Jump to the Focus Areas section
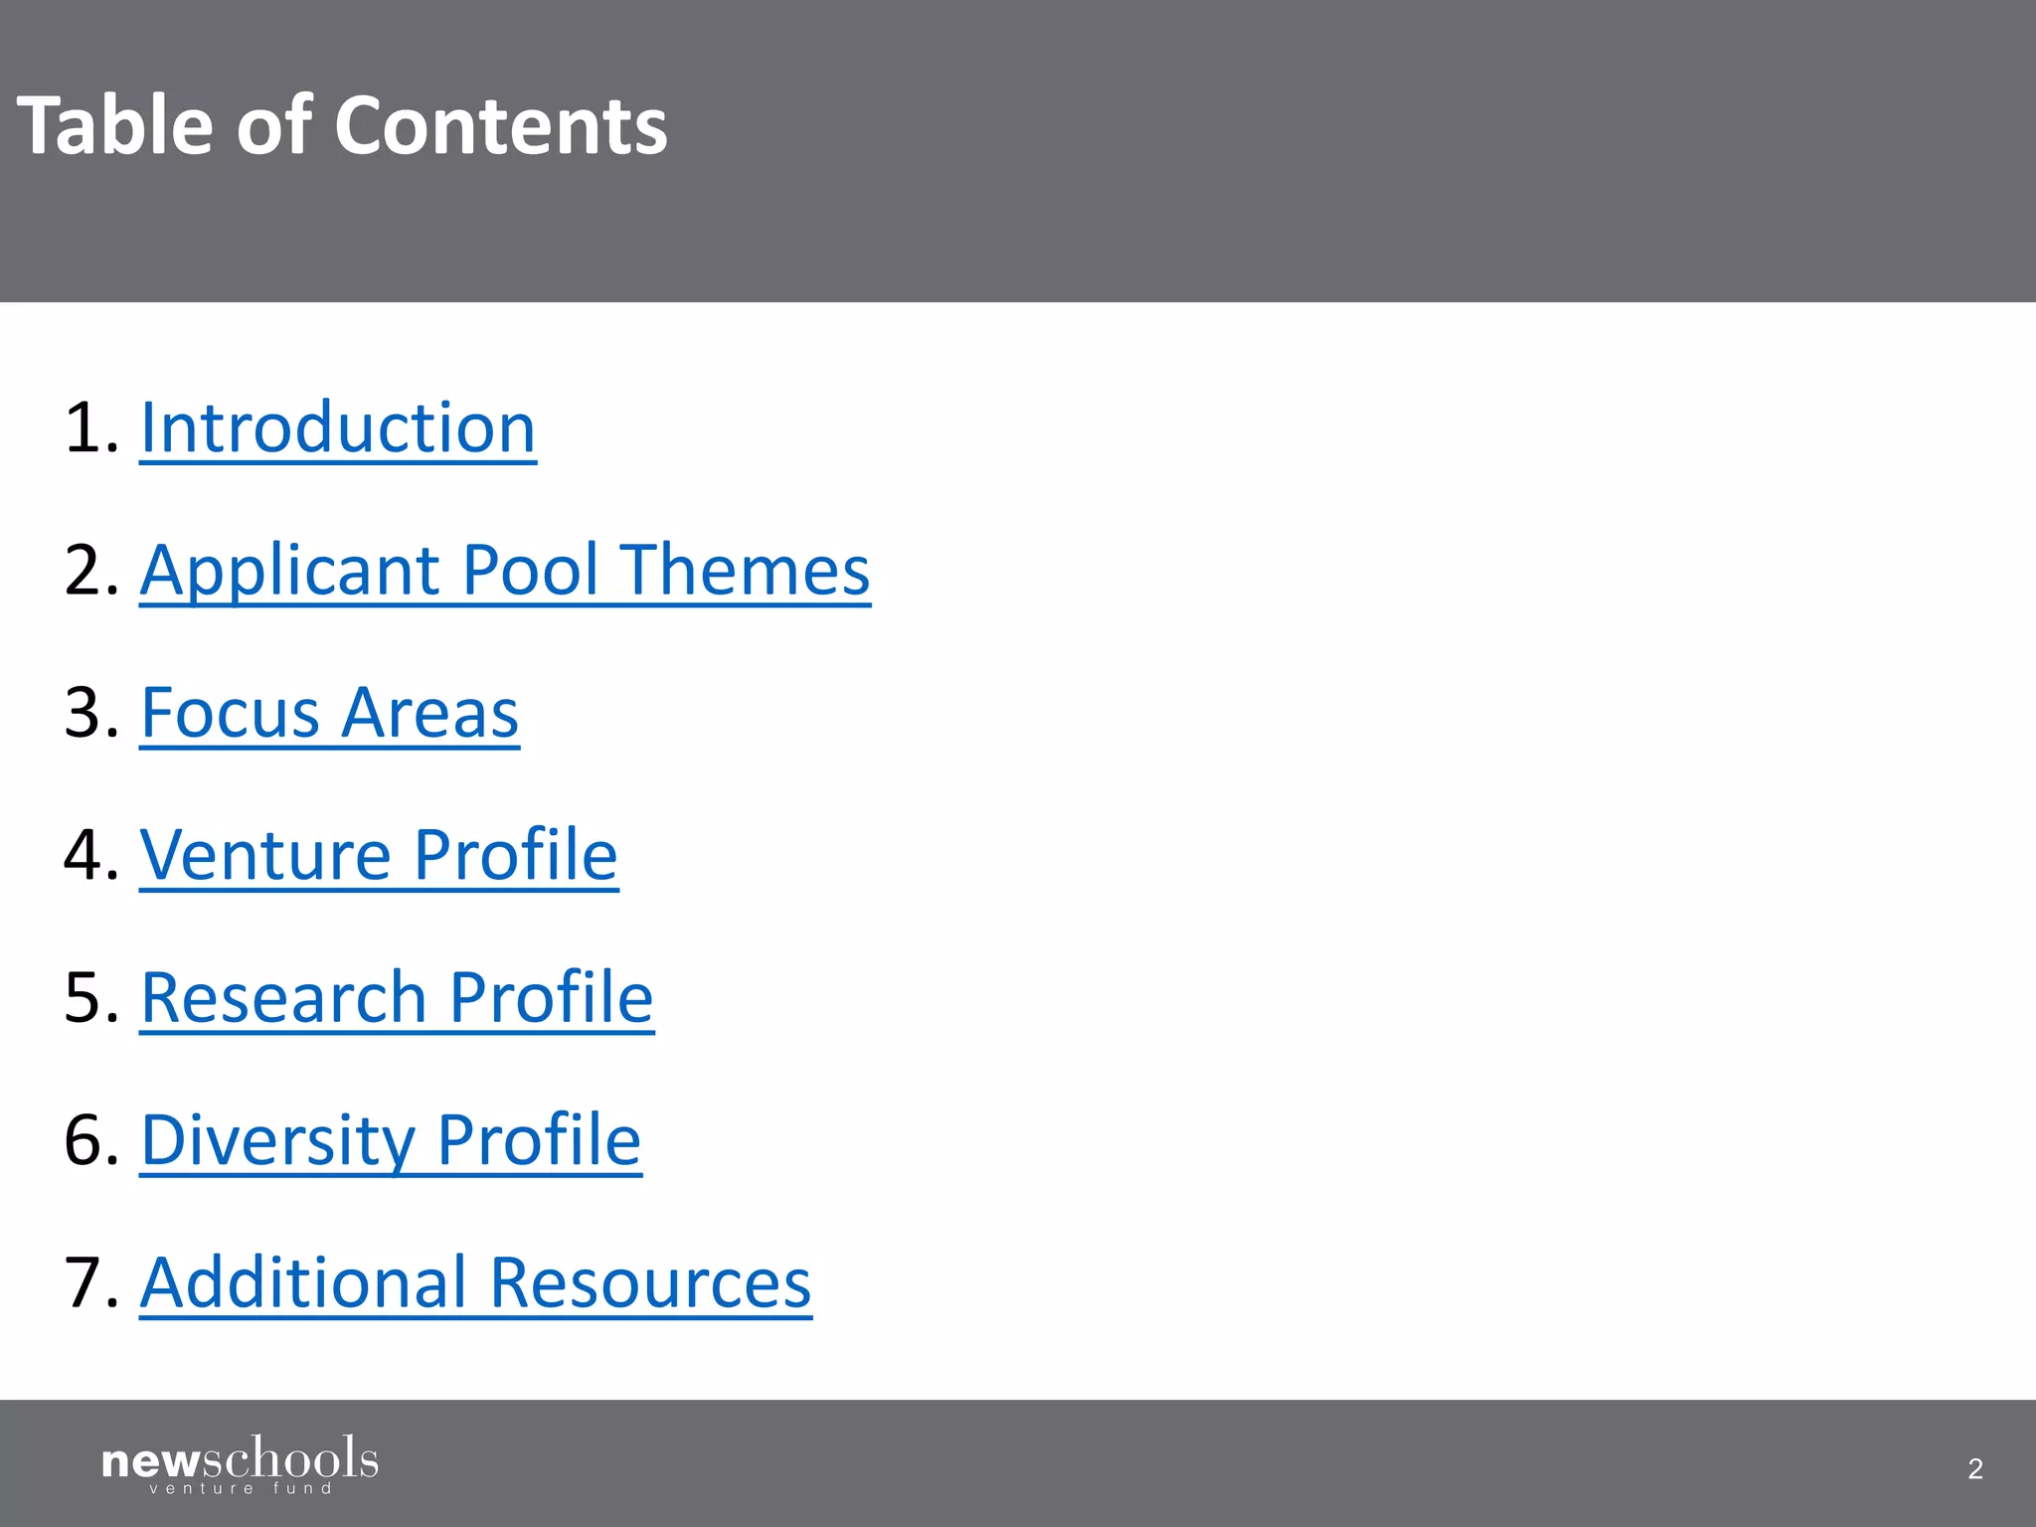 (329, 713)
